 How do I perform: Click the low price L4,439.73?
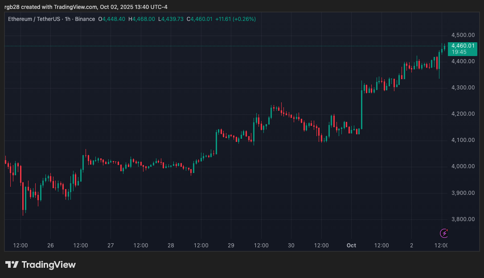click(173, 19)
